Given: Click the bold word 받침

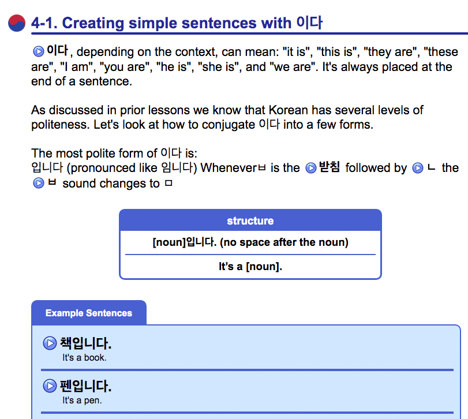Looking at the screenshot, I should [330, 168].
